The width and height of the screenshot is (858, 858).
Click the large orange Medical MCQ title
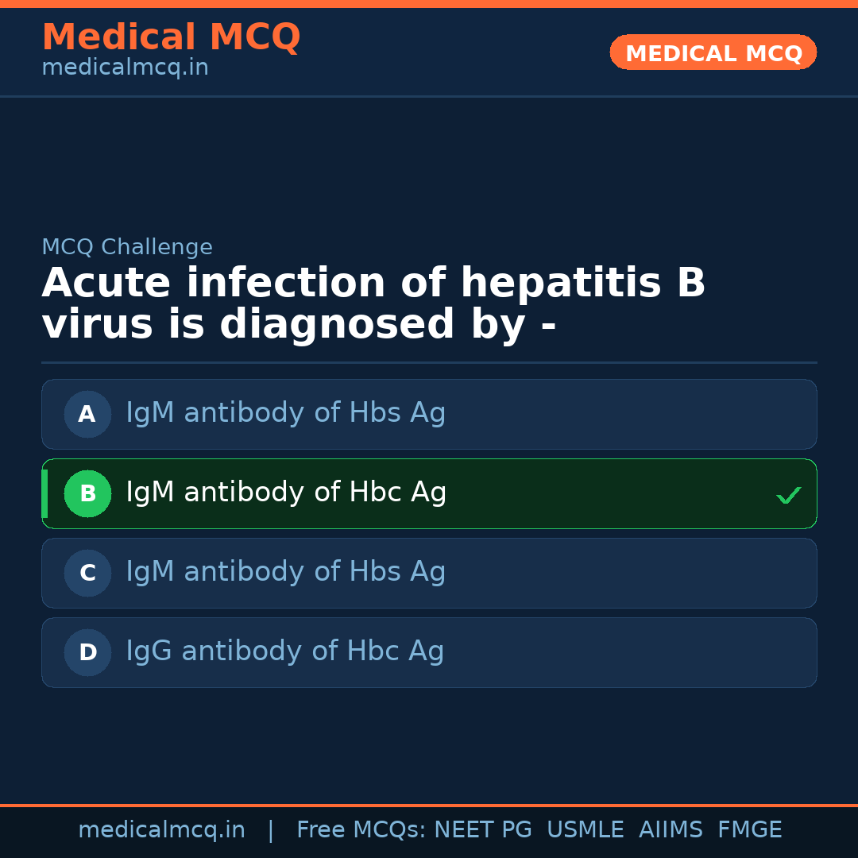[x=171, y=37]
